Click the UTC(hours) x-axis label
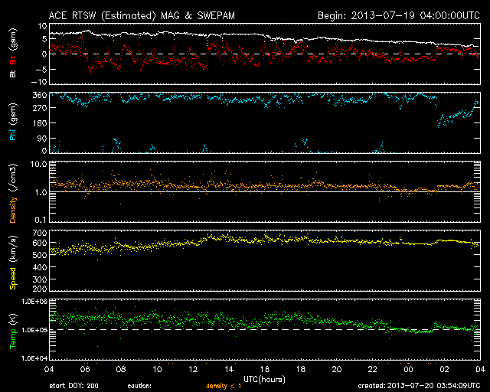490x392 pixels. [x=265, y=378]
